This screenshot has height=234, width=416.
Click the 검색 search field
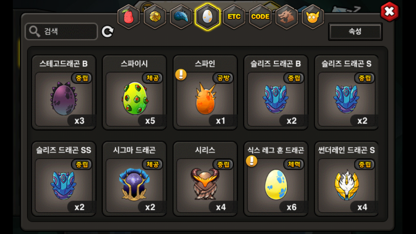point(61,32)
